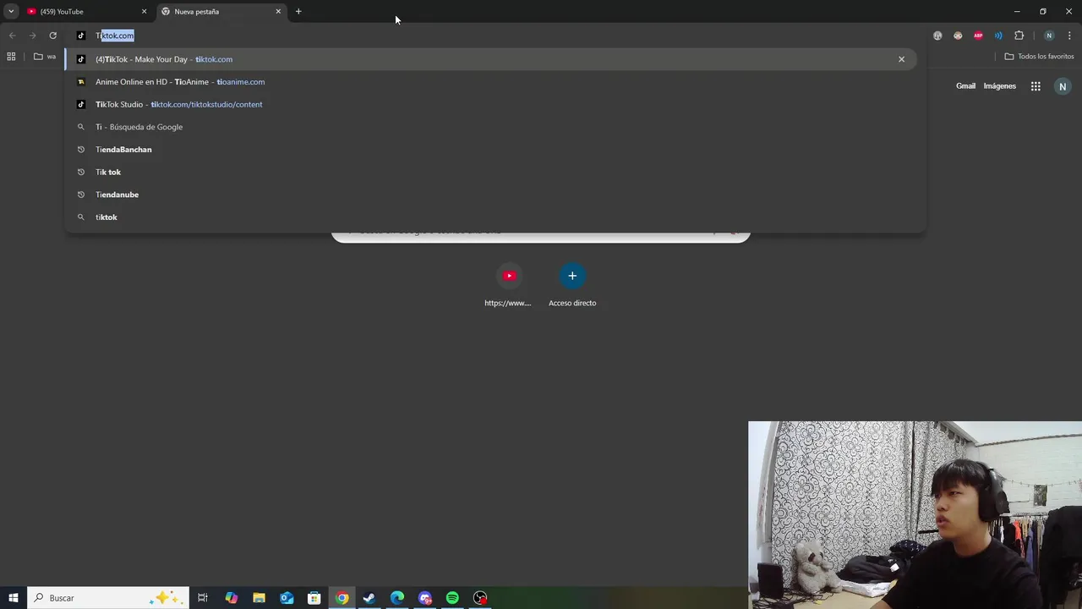Open Chrome three-dot menu
Viewport: 1082px width, 609px height.
pos(1069,36)
